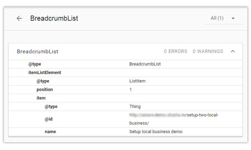Viewport: 251px width, 150px height.
Task: Click the Thing type value
Action: click(135, 106)
